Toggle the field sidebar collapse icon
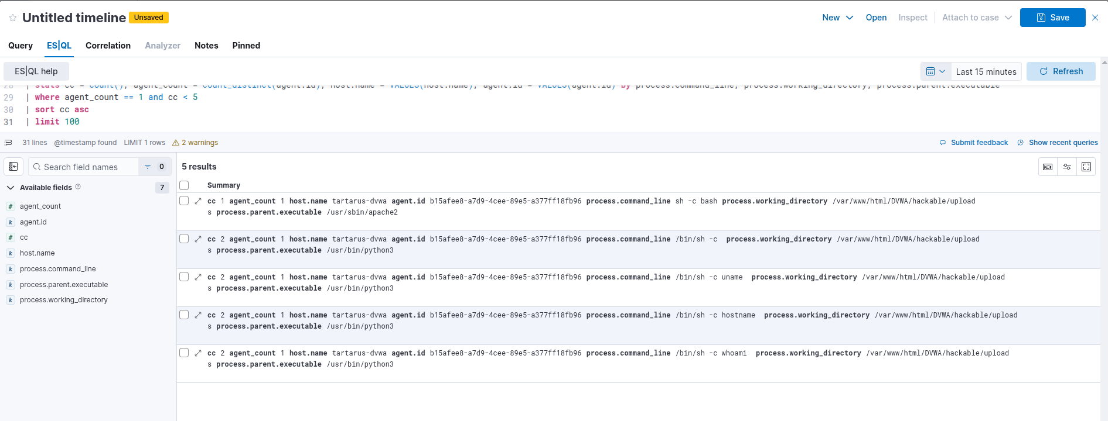This screenshot has height=421, width=1108. (x=13, y=167)
